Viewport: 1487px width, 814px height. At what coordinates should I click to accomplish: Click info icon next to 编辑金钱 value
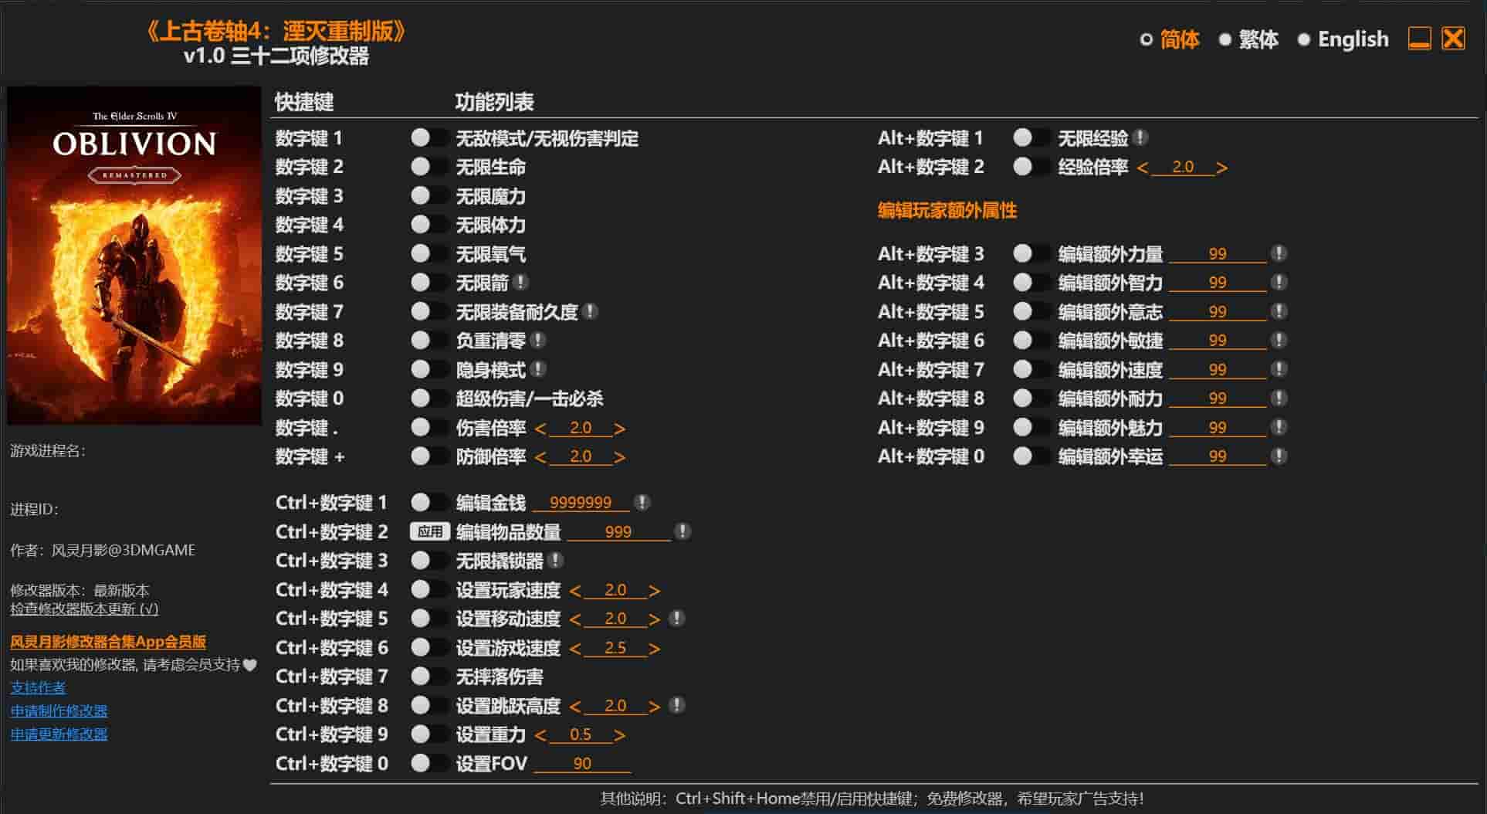[x=642, y=503]
